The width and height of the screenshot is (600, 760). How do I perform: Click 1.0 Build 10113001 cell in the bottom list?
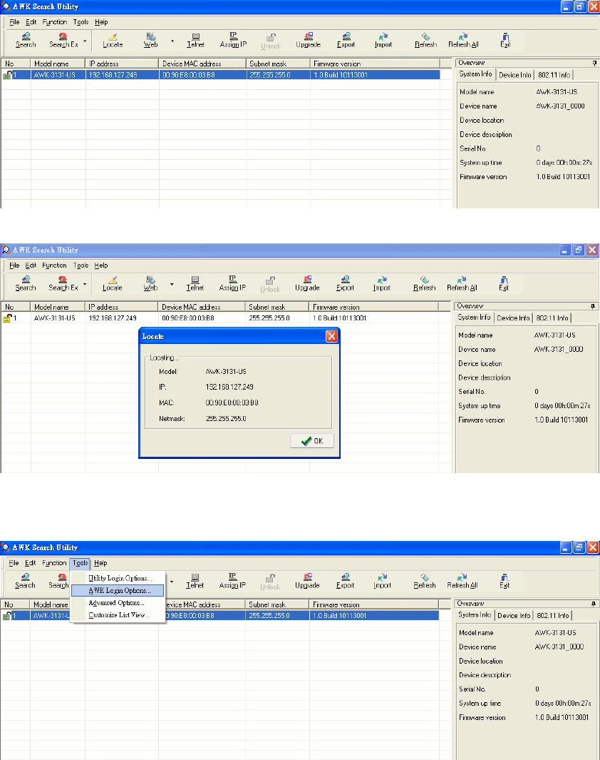374,616
